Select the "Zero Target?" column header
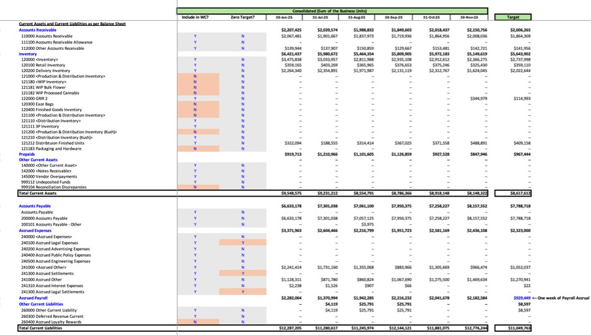Screen dimensions: 591x335 243,18
